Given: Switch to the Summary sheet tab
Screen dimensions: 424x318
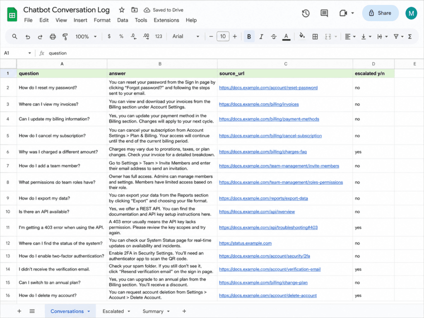Looking at the screenshot, I should pos(153,311).
